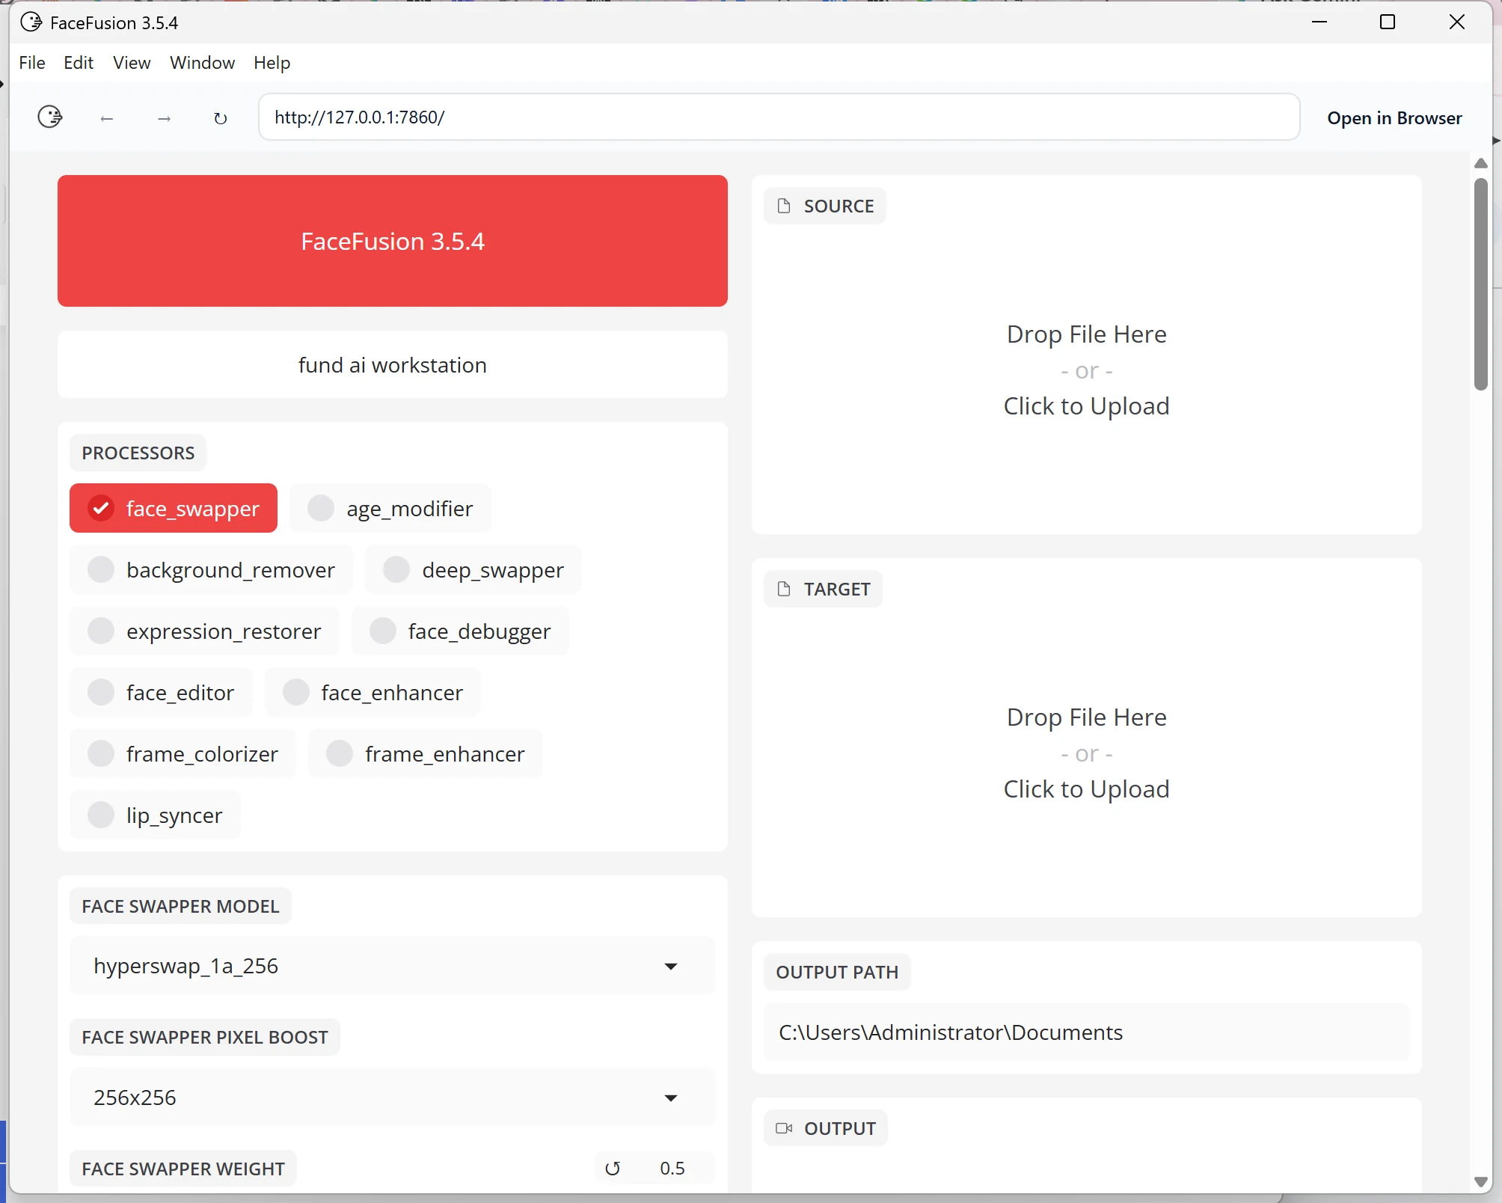Go forward with the right arrow

click(165, 118)
